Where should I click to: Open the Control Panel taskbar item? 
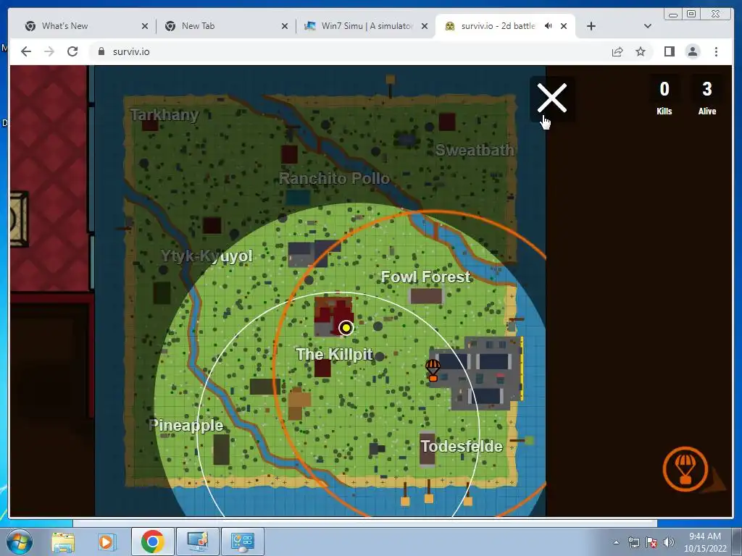coord(242,542)
